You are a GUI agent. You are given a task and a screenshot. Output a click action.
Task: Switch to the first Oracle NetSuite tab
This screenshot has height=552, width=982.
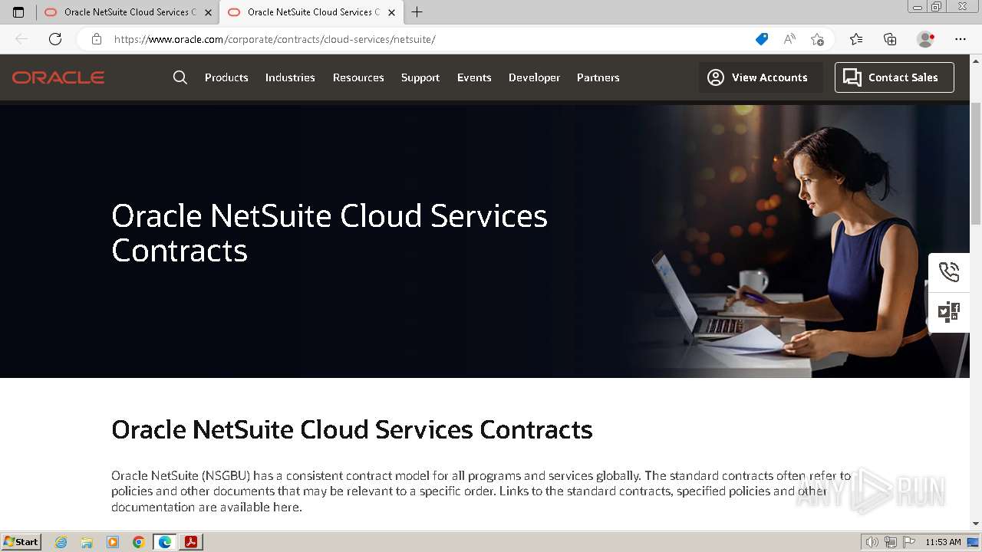pos(127,12)
